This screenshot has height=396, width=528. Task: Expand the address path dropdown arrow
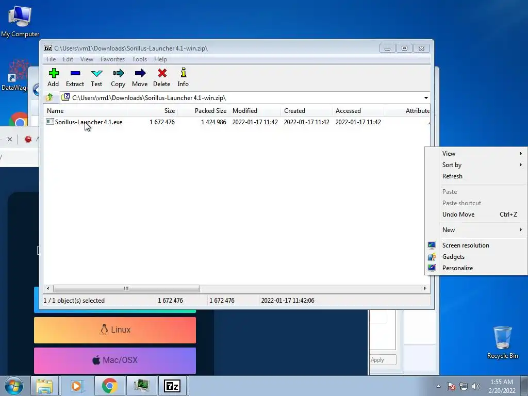pos(426,97)
